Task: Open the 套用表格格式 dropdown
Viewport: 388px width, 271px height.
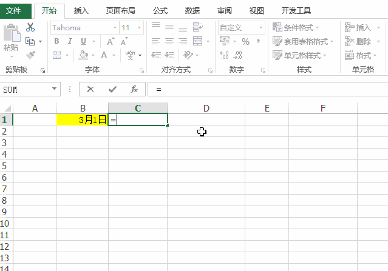Action: [x=303, y=41]
